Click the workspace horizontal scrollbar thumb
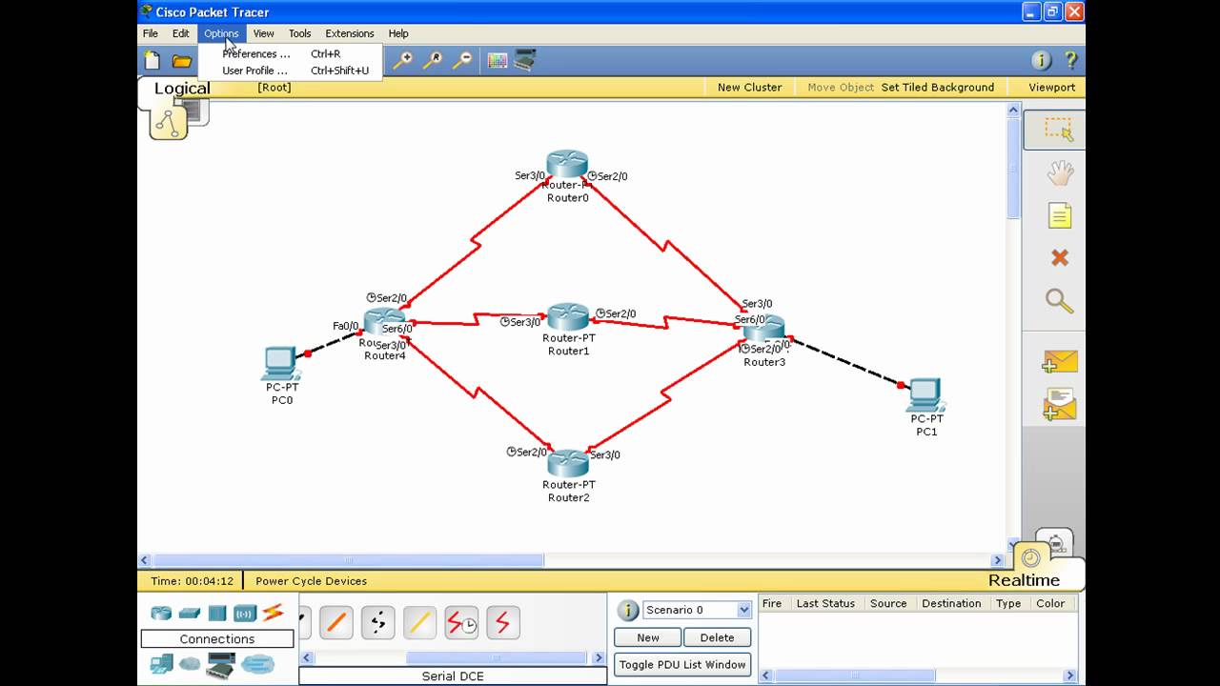Viewport: 1220px width, 686px height. [x=348, y=560]
